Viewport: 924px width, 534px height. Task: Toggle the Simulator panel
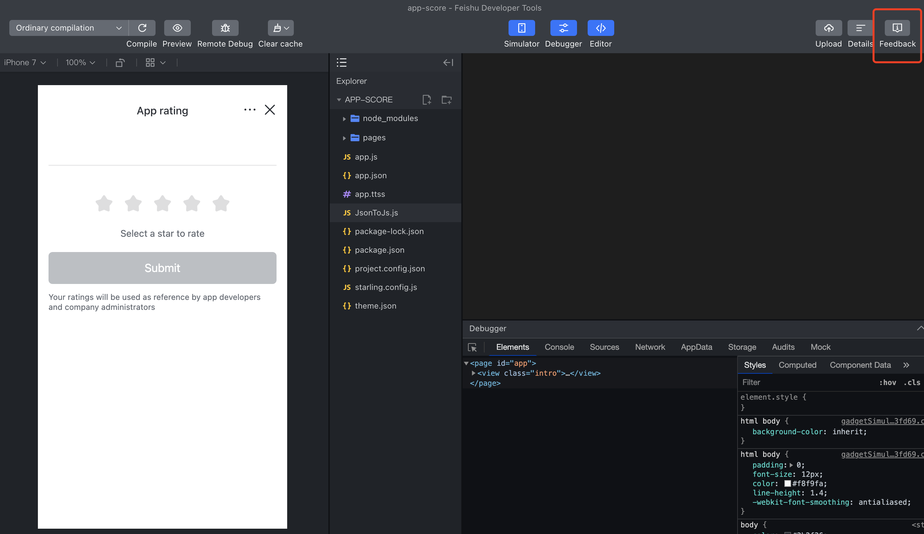(x=521, y=28)
